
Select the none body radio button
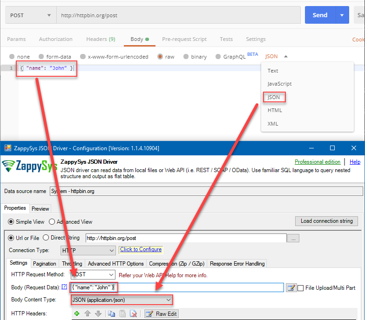tap(12, 57)
